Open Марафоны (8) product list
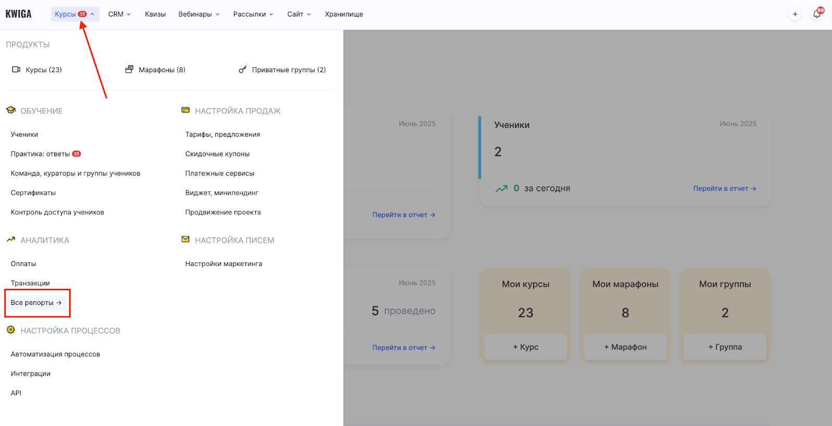Image resolution: width=832 pixels, height=426 pixels. click(x=162, y=70)
